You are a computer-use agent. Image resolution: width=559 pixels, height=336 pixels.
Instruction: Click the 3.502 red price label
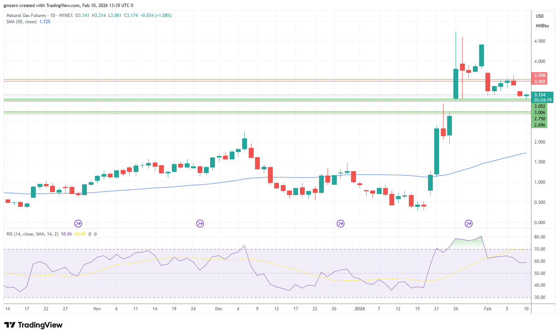point(540,82)
